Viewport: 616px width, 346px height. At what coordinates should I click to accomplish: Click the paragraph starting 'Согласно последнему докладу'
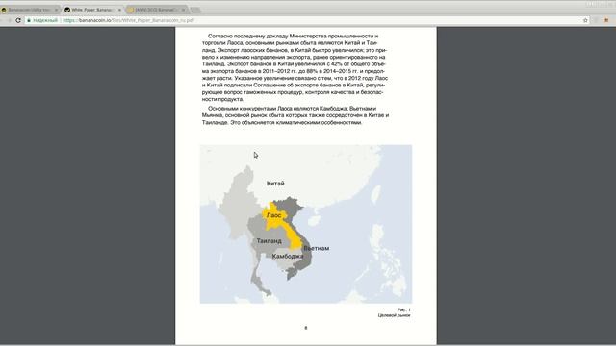295,67
